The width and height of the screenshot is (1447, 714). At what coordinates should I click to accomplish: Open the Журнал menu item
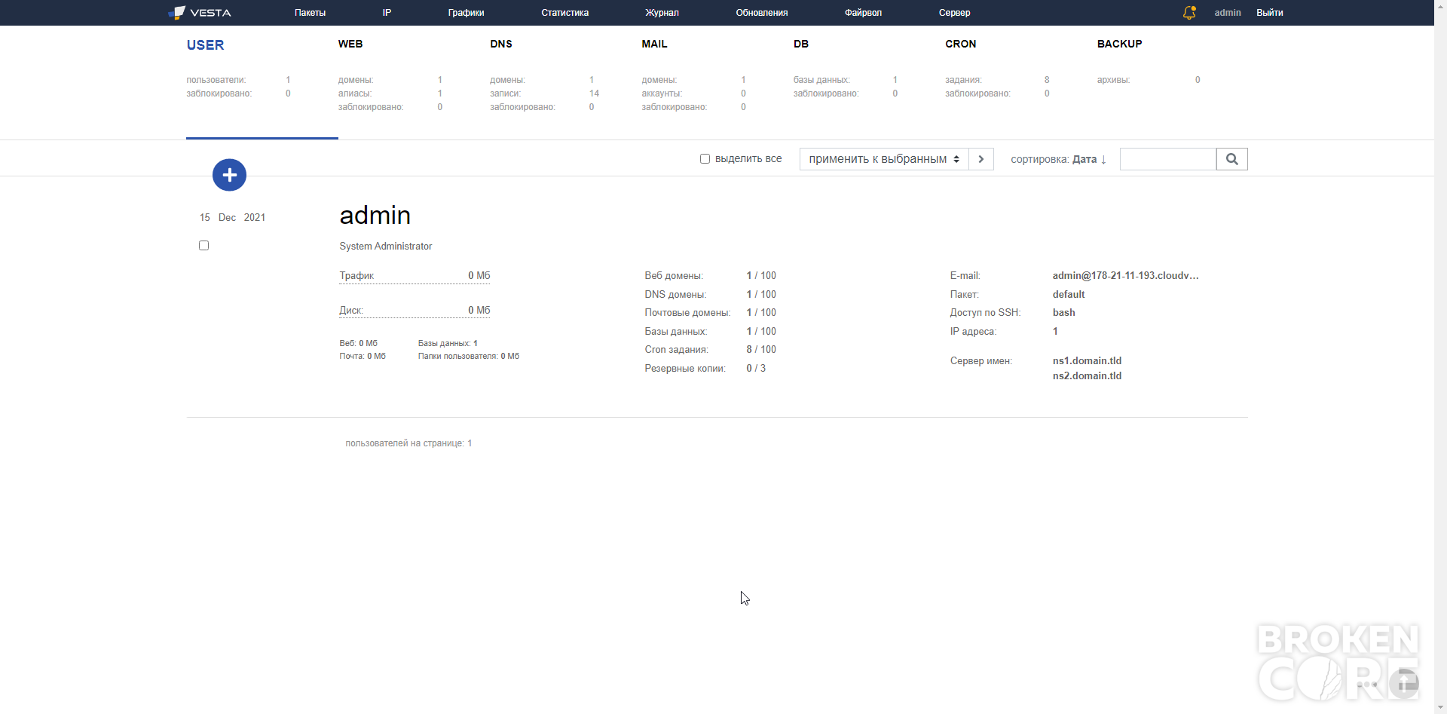coord(662,13)
